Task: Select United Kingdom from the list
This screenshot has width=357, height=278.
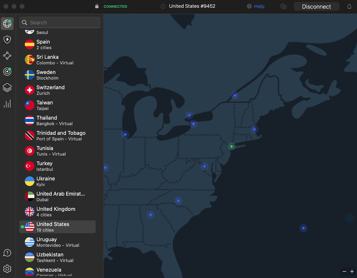Action: [x=58, y=211]
